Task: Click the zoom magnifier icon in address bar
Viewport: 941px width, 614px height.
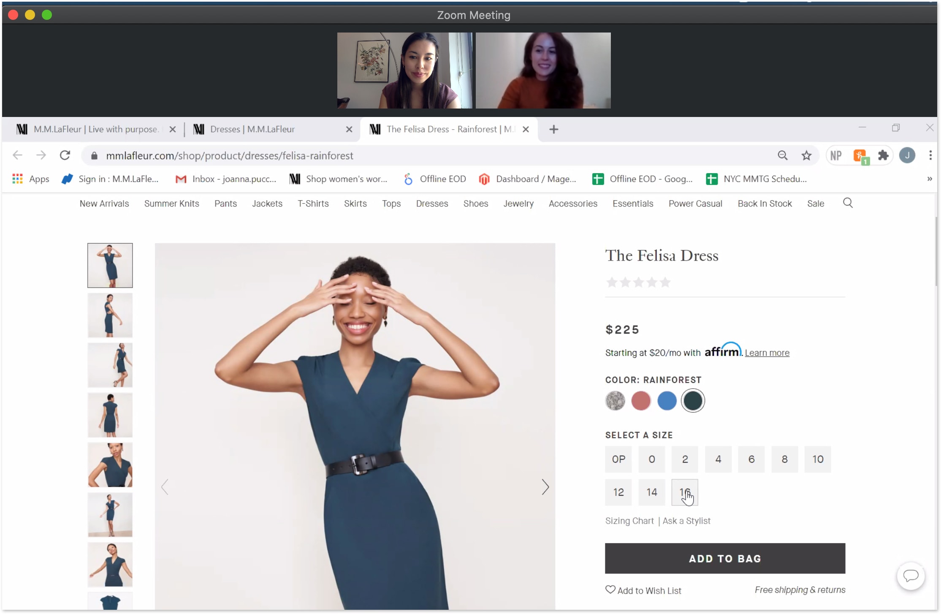Action: (x=782, y=155)
